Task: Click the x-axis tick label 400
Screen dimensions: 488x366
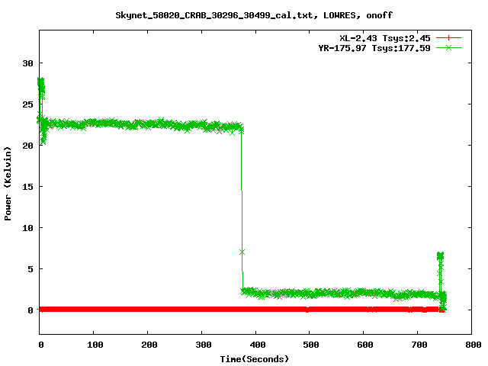Action: [258, 345]
